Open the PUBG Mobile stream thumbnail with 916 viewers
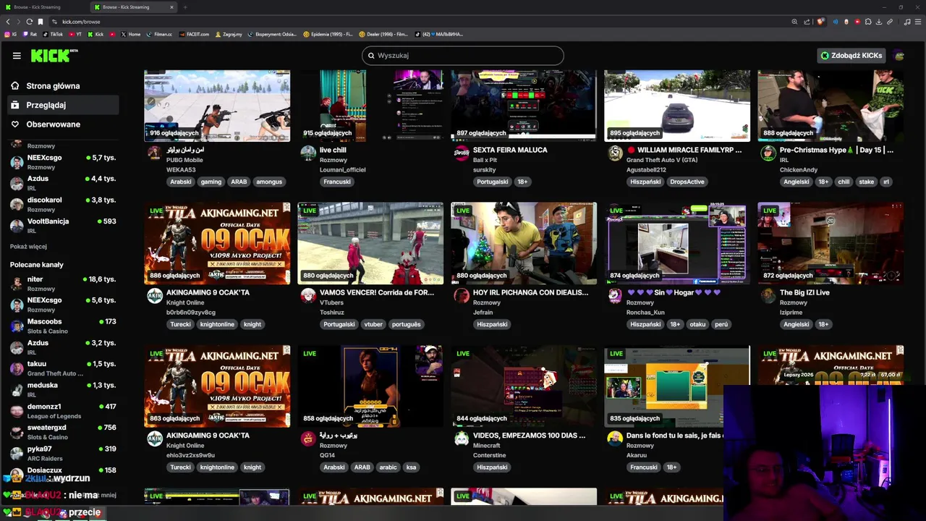Screen dimensions: 926x521 click(217, 106)
